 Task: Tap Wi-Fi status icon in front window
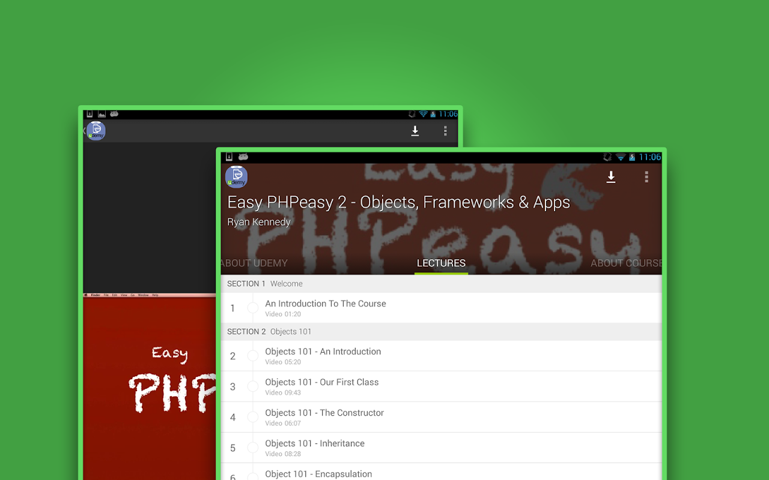point(621,157)
